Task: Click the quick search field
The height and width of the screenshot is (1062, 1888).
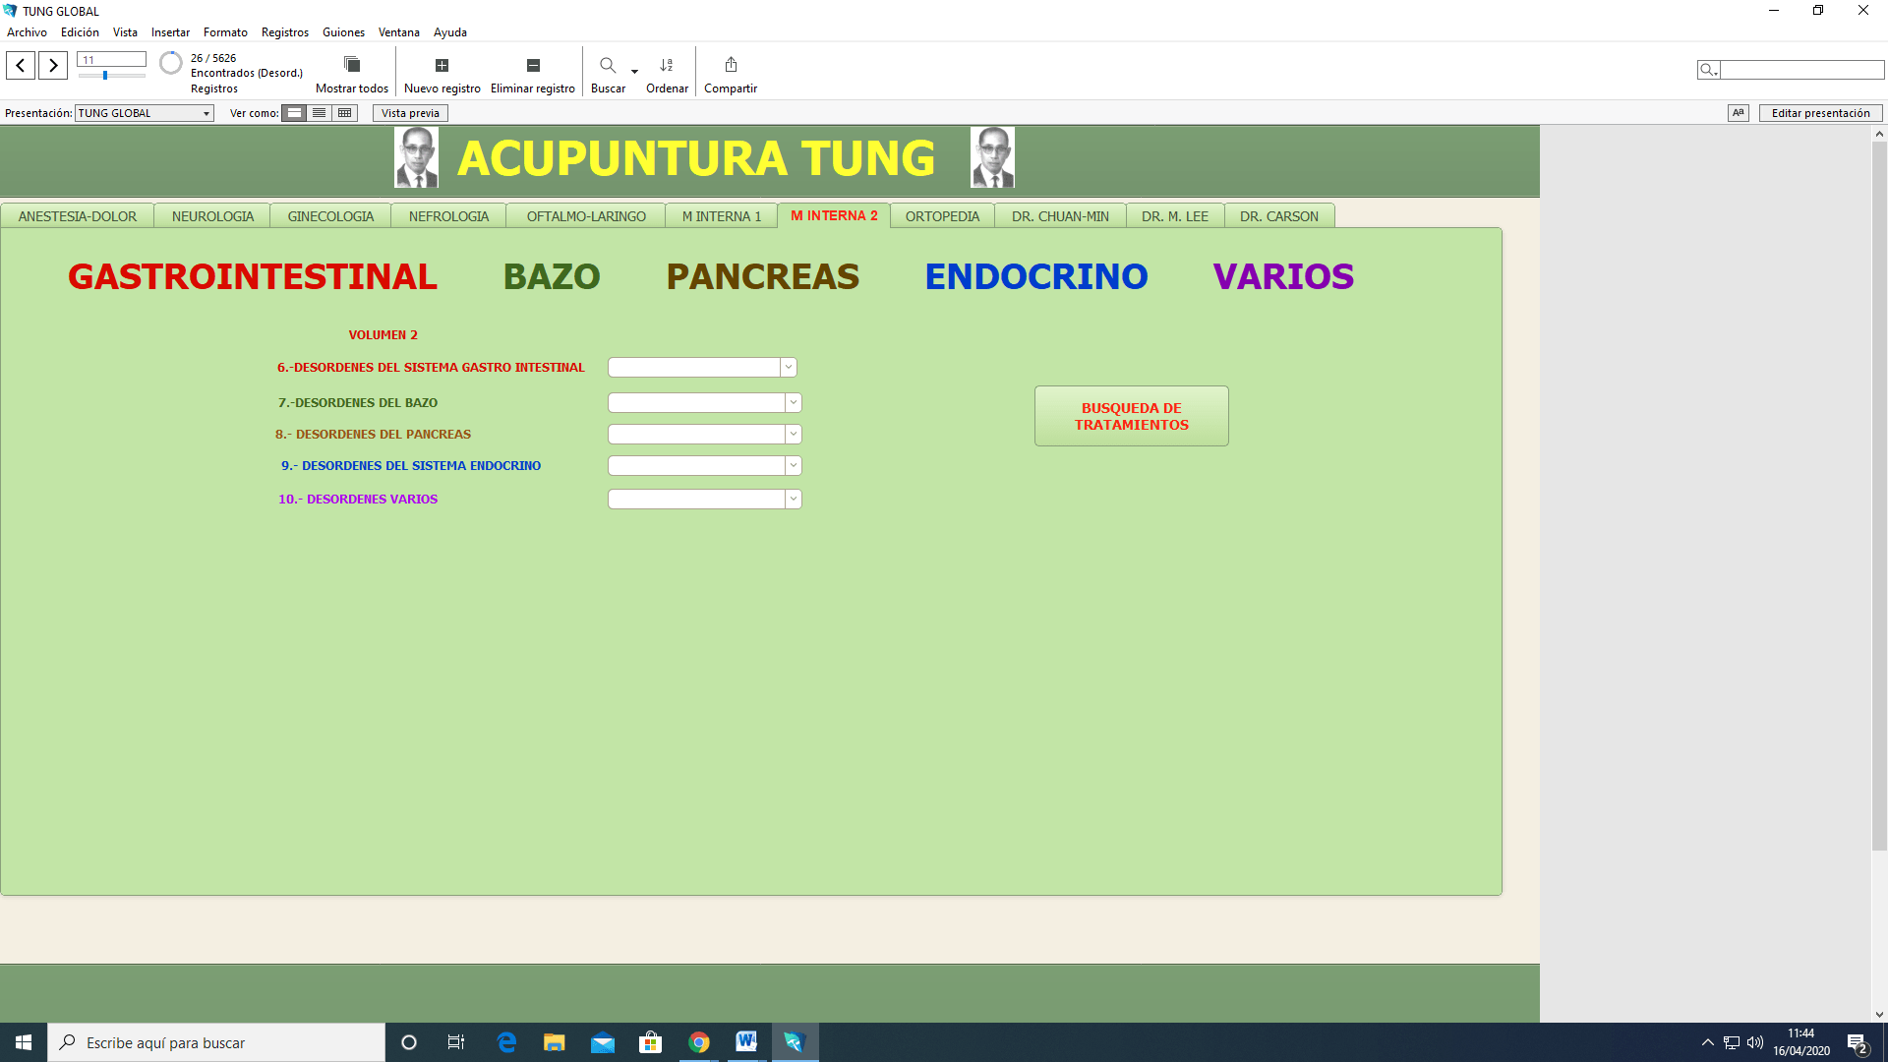Action: 1801,70
